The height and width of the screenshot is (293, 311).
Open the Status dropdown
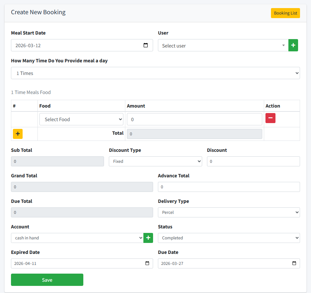click(x=229, y=238)
